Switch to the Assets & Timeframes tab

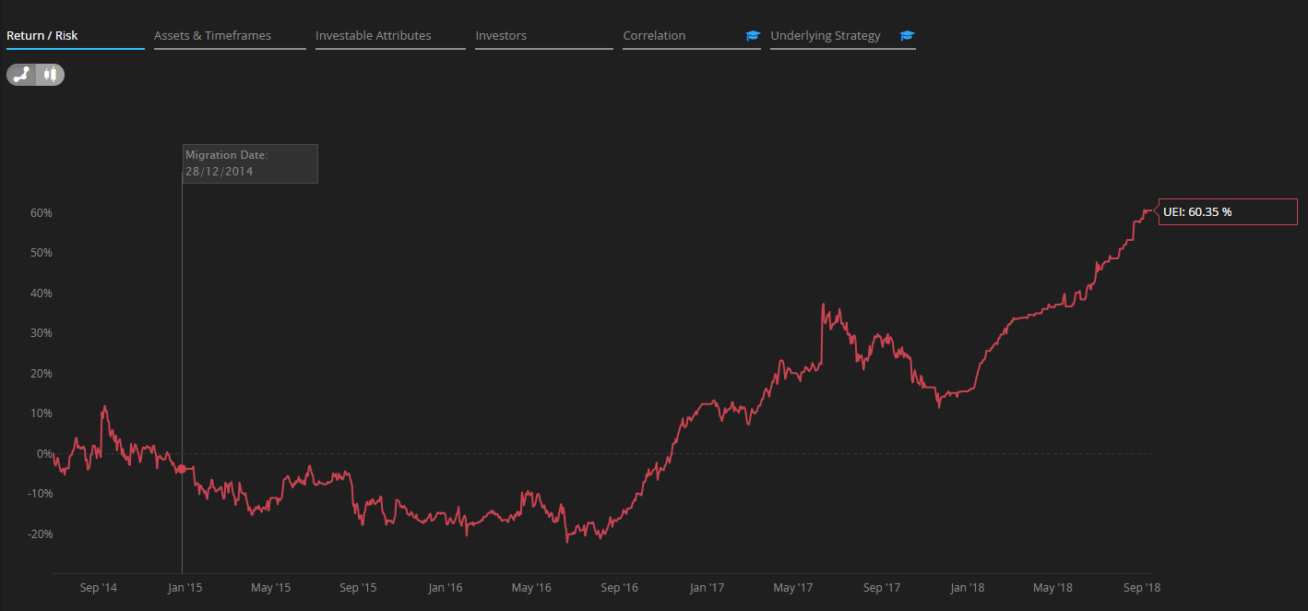213,35
